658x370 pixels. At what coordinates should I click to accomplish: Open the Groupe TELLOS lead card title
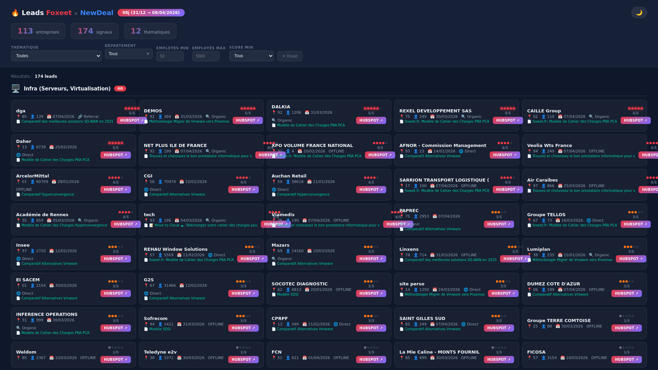[546, 215]
